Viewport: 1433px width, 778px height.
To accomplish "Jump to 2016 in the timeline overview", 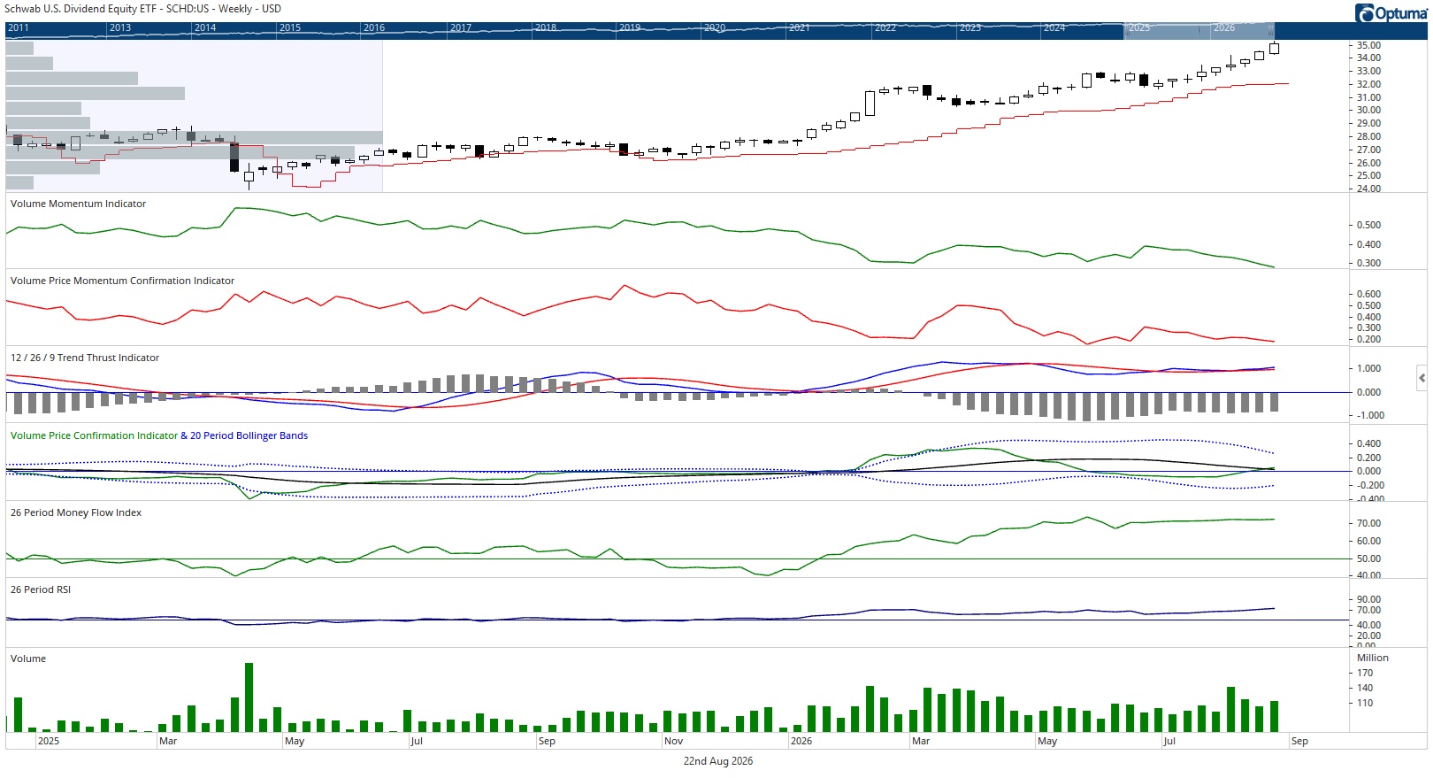I will click(x=374, y=27).
